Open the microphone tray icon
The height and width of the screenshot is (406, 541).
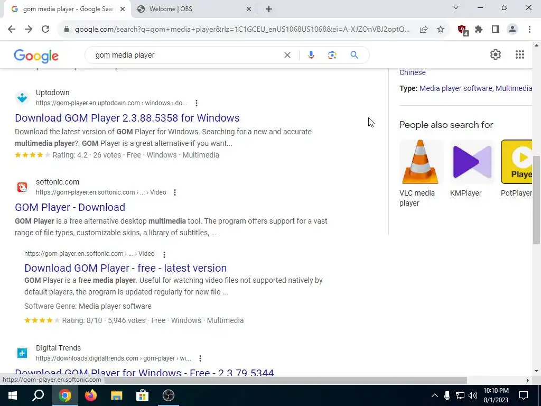click(x=447, y=395)
